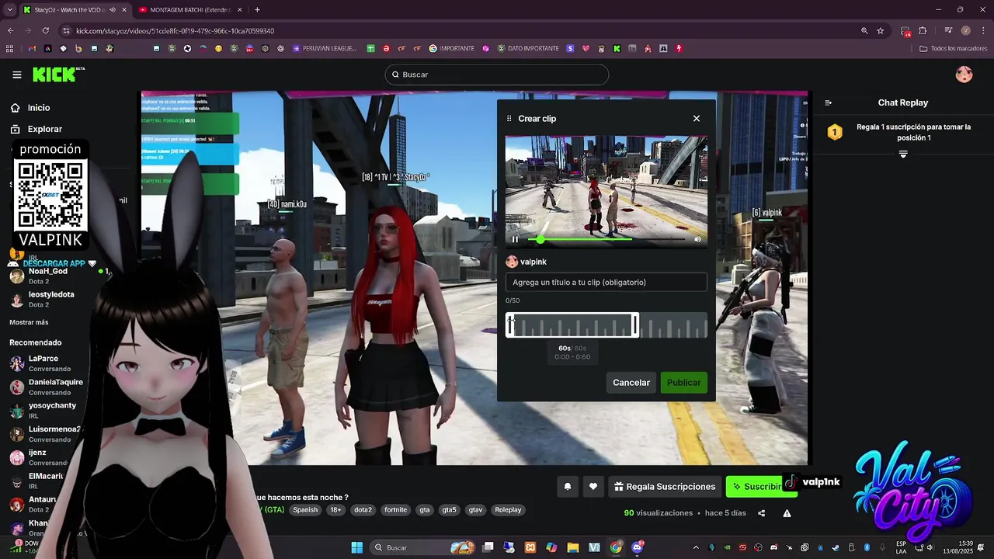Go back in browser history
The height and width of the screenshot is (559, 994).
(10, 31)
